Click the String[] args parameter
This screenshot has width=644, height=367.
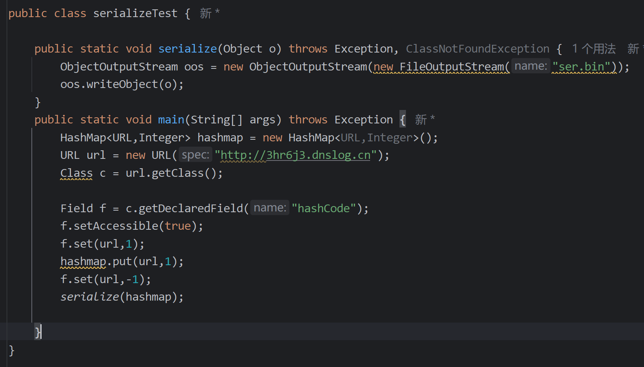coord(233,120)
